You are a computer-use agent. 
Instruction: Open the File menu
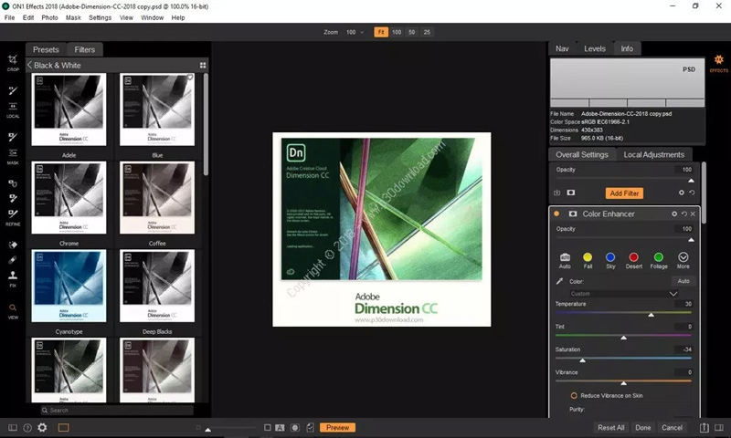coord(9,17)
